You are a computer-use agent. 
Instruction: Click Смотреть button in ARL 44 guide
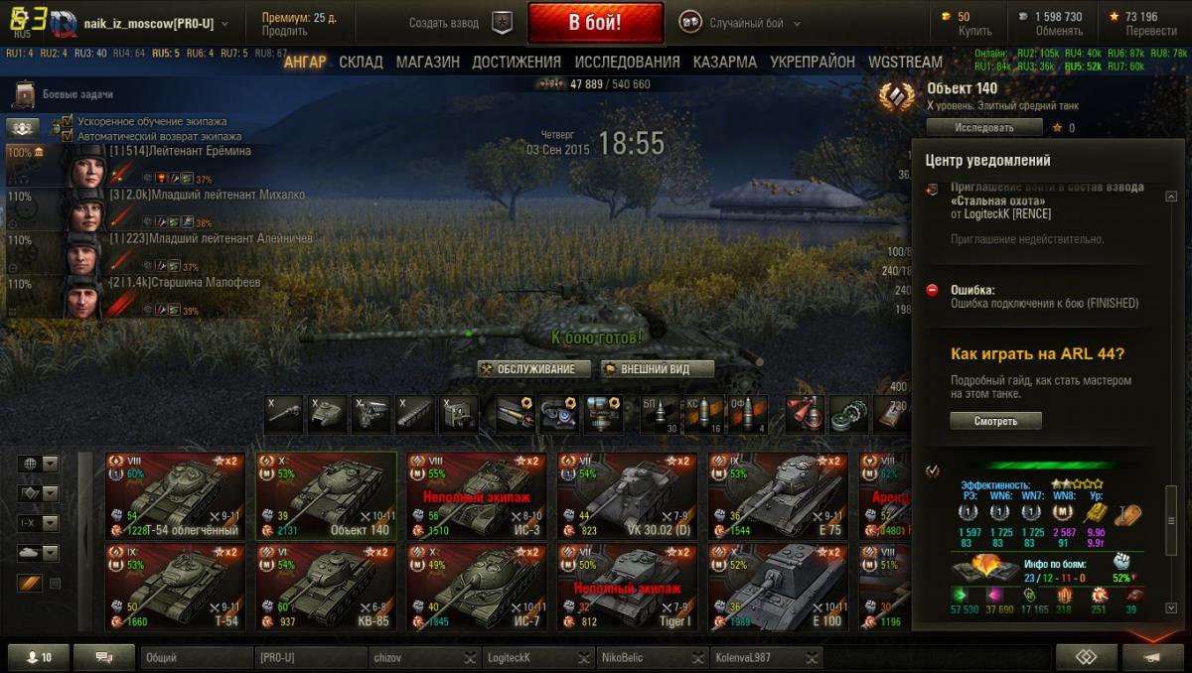click(x=995, y=421)
